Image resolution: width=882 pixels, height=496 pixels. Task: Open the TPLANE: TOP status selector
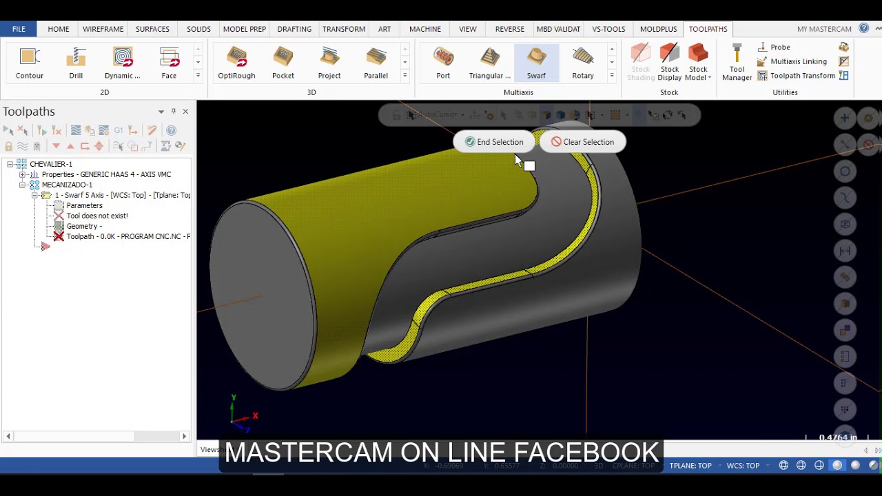690,466
